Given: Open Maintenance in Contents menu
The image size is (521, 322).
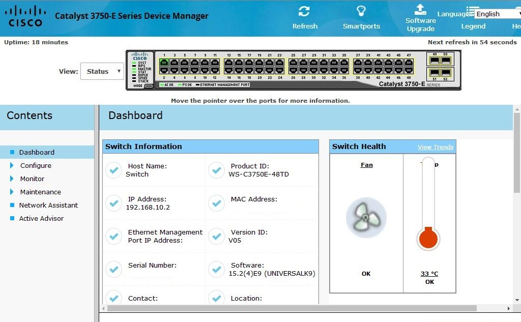Looking at the screenshot, I should (x=41, y=192).
